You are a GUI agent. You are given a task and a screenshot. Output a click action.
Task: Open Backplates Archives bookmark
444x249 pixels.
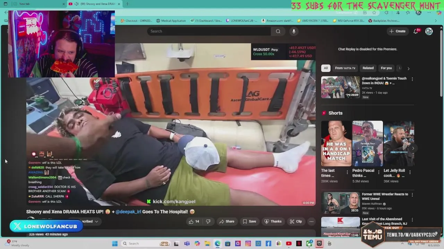point(384,21)
